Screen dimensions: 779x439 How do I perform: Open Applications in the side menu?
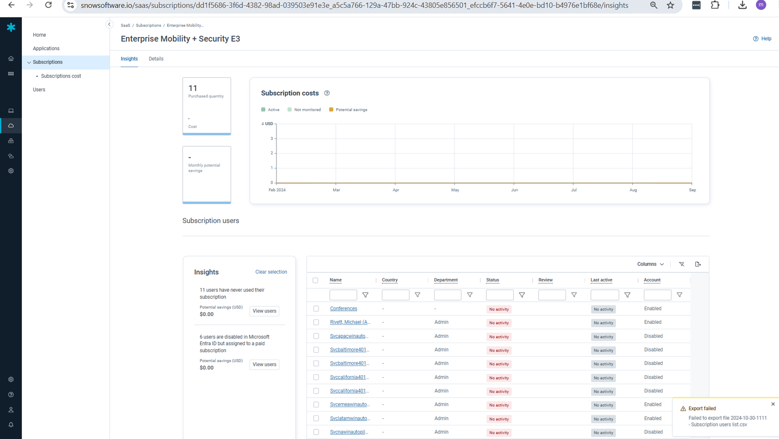(x=46, y=48)
